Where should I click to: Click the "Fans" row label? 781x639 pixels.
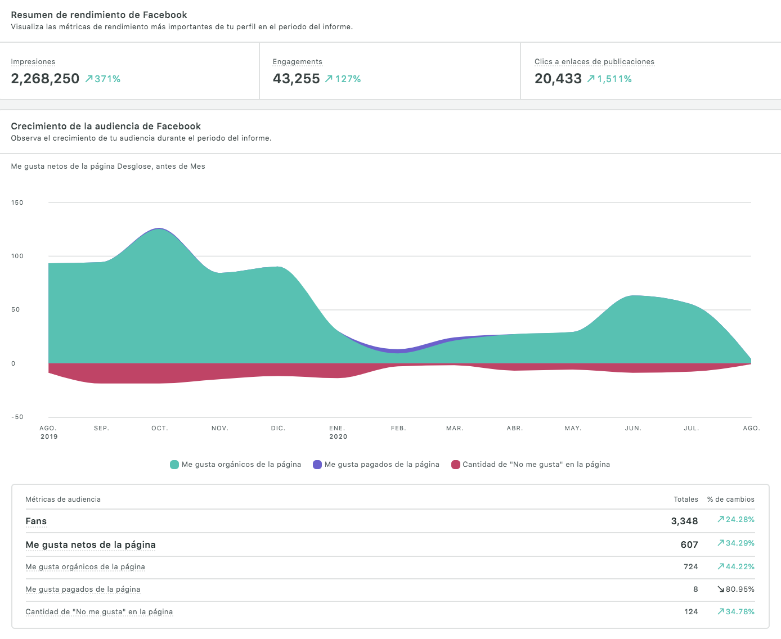36,521
